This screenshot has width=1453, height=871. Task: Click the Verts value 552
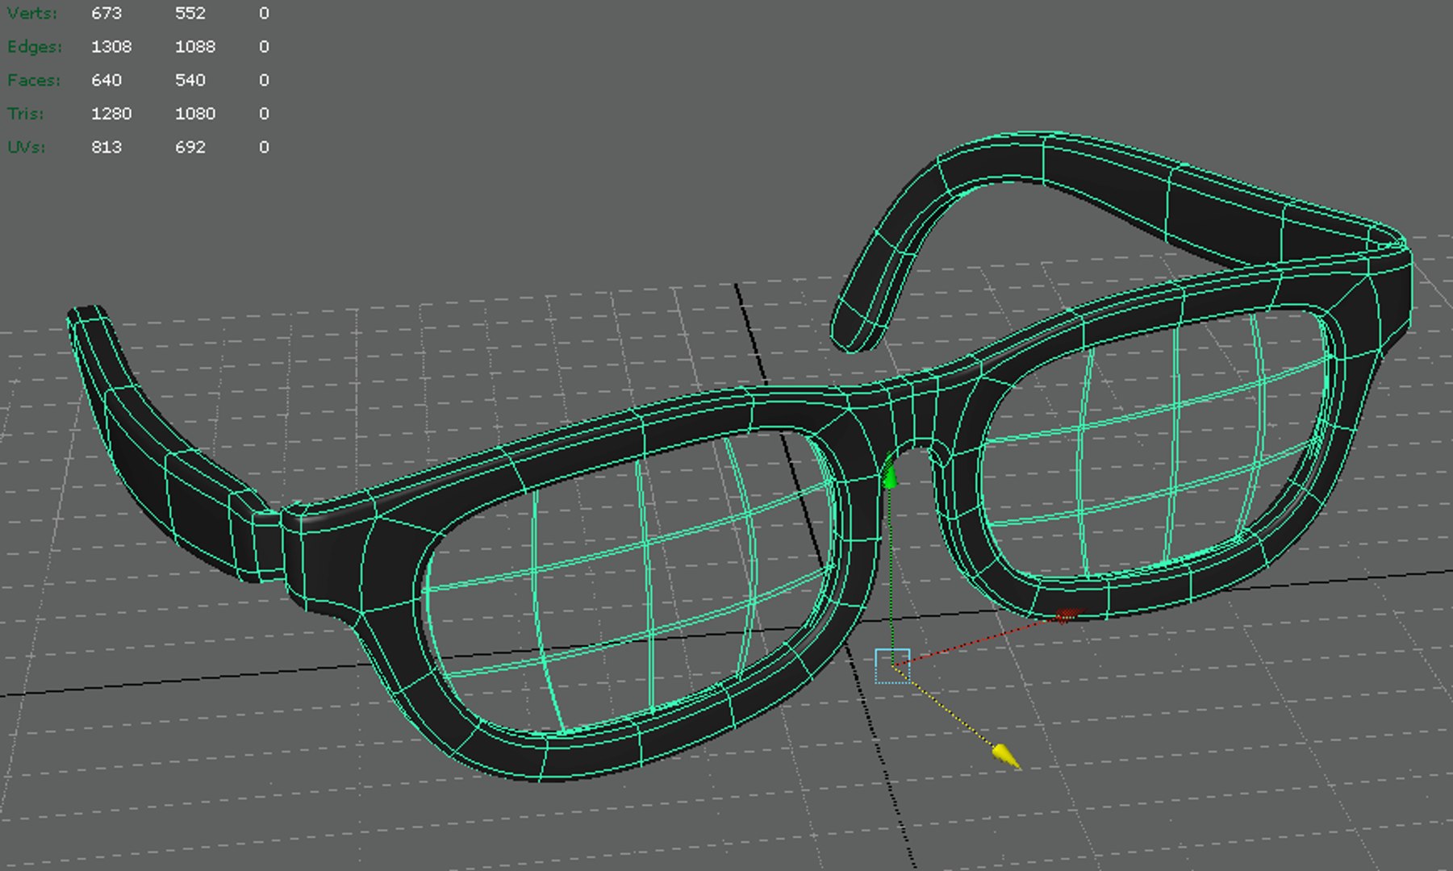point(190,14)
